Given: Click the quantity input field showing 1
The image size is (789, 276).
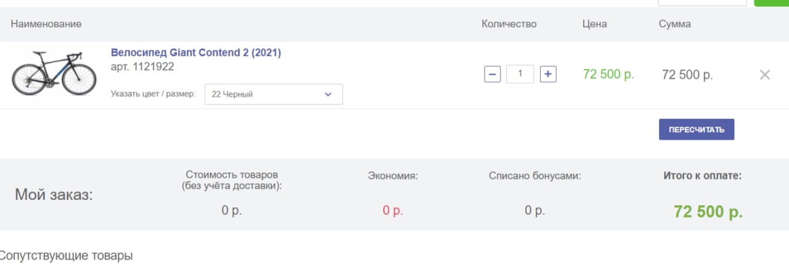Looking at the screenshot, I should tap(520, 74).
